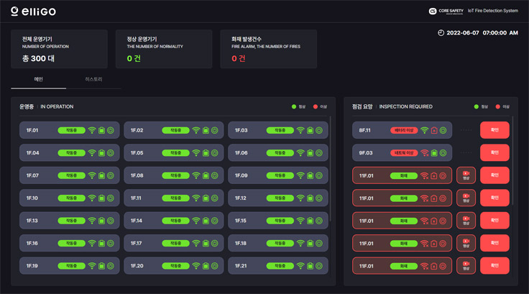Toggle the power icon on device 1F.20
Viewport: 529px width, 294px height.
click(x=215, y=266)
